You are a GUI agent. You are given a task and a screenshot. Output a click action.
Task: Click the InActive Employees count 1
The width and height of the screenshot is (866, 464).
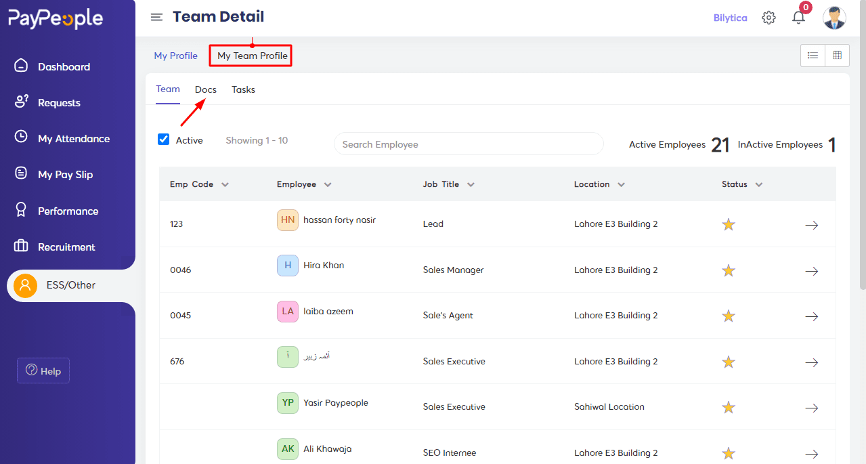click(832, 145)
